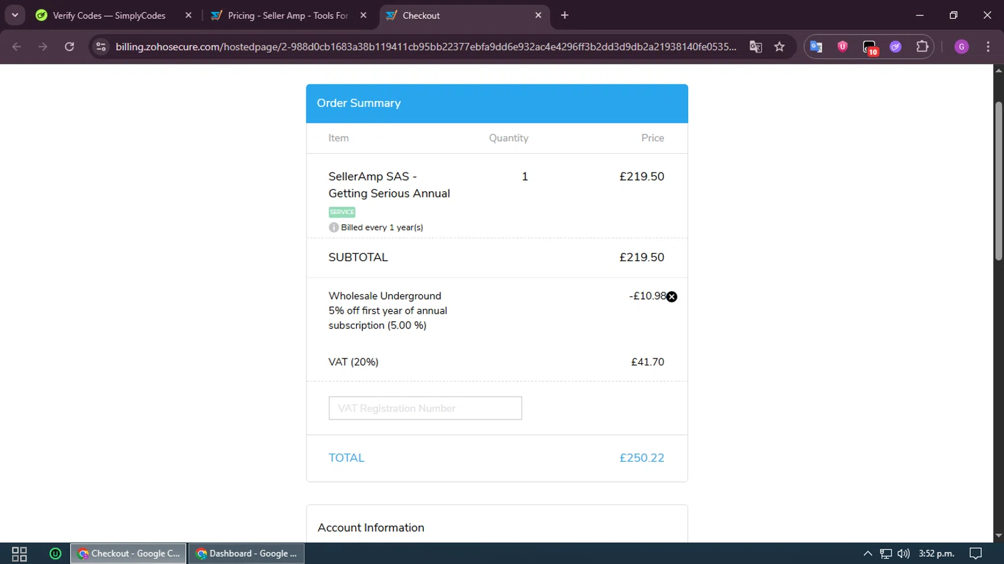Switch to Dashboard - Google Chrome taskbar window

(246, 554)
